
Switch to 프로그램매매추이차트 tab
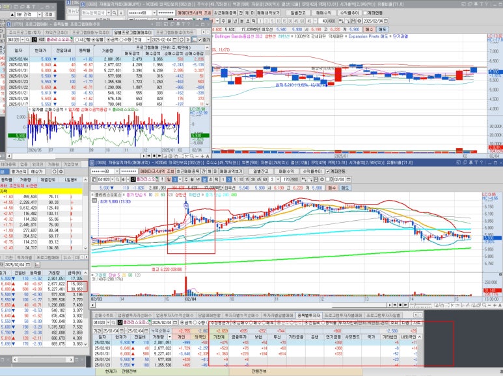click(175, 32)
